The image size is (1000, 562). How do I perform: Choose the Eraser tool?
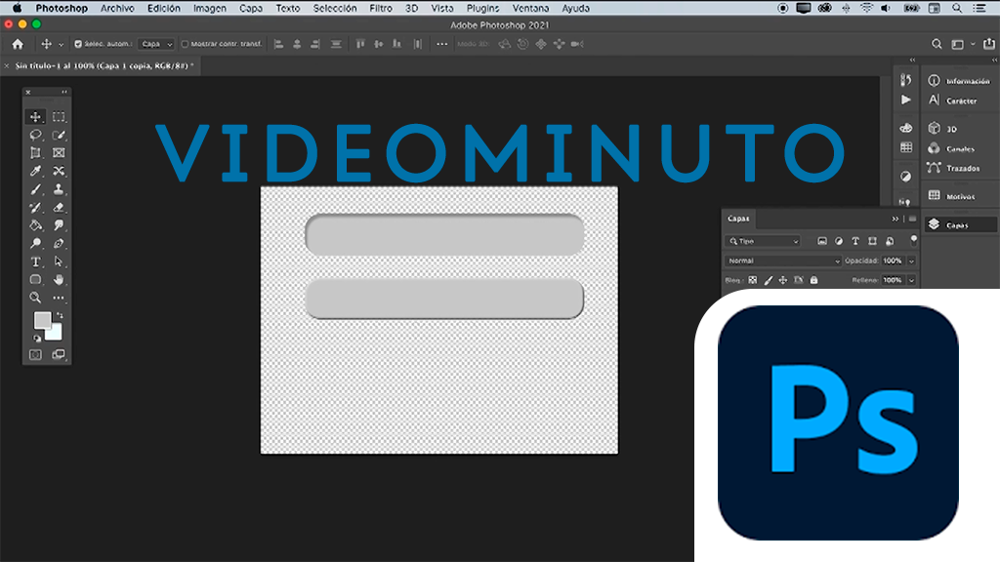pyautogui.click(x=59, y=207)
